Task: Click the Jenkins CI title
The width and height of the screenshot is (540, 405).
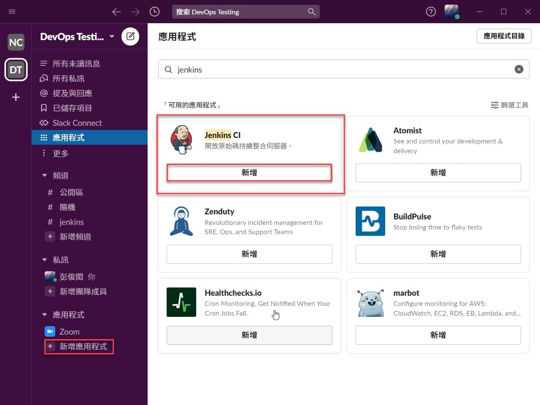Action: point(222,135)
